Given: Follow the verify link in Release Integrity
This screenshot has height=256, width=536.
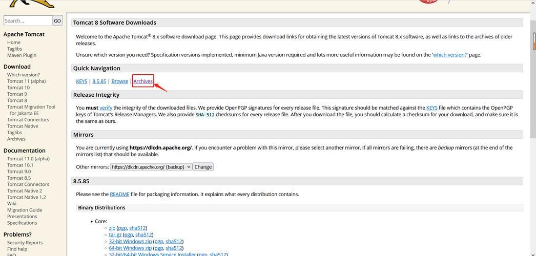Looking at the screenshot, I should click(x=106, y=108).
